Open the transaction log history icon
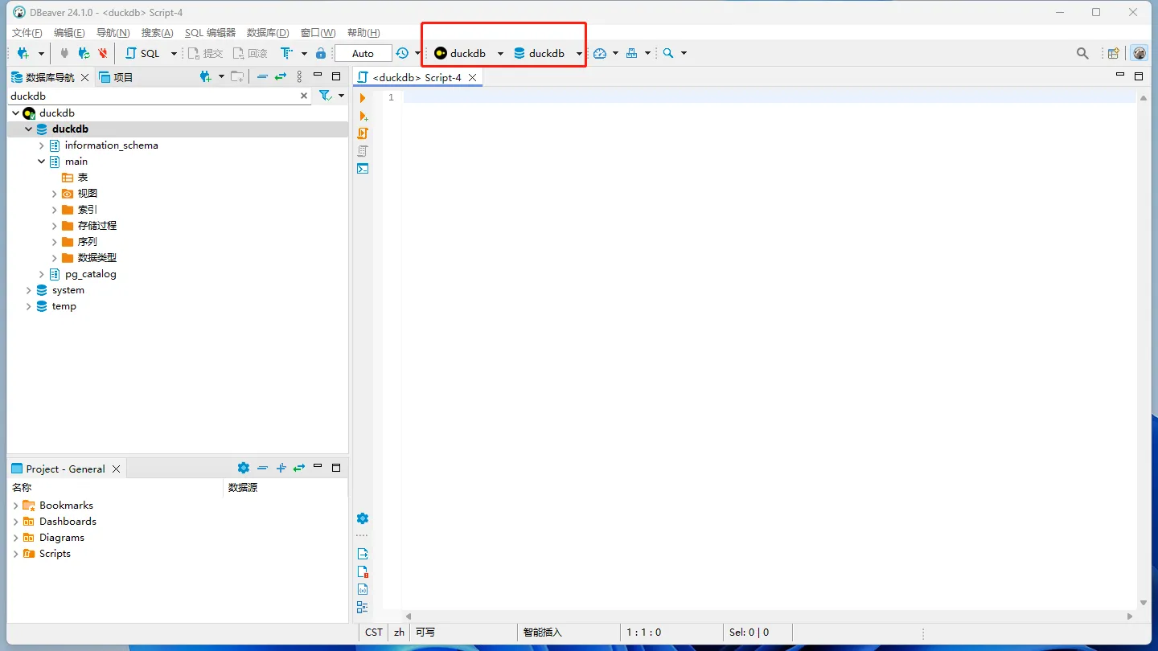This screenshot has width=1158, height=651. pos(402,53)
